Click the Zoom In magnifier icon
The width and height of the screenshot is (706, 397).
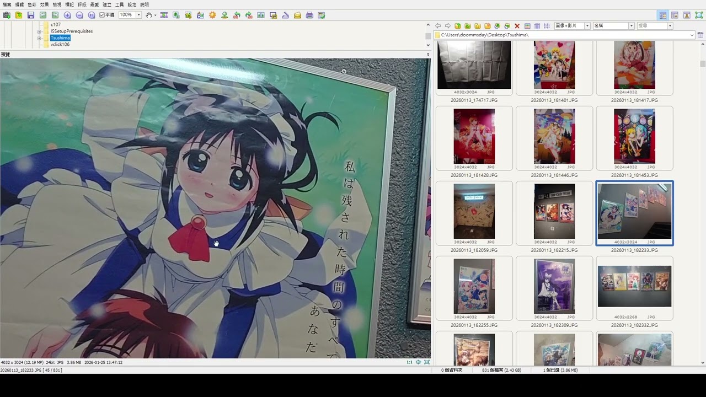click(67, 15)
